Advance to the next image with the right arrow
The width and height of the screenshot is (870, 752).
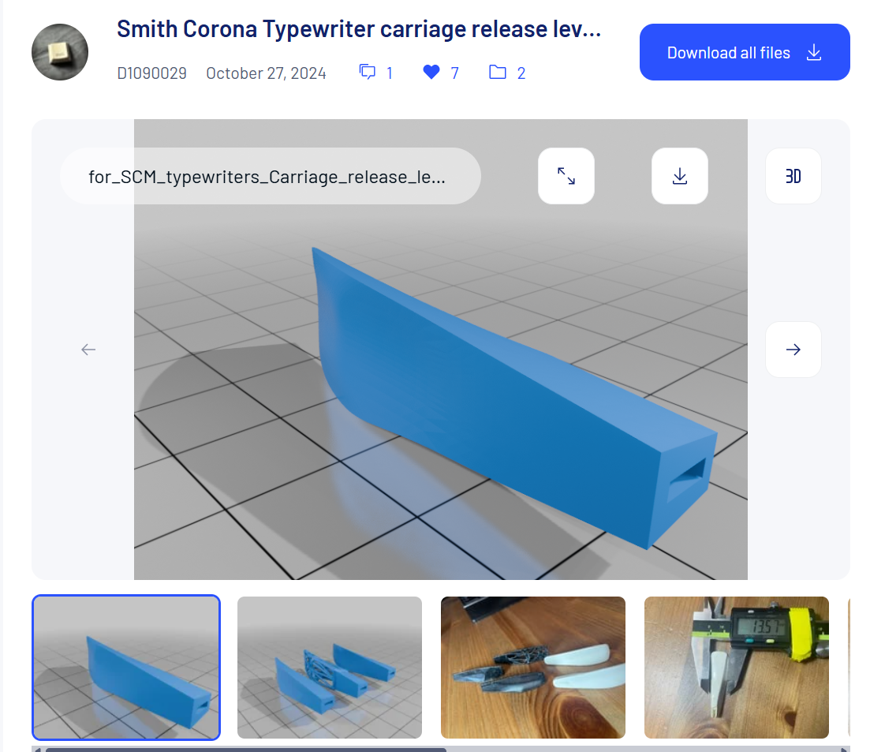793,350
